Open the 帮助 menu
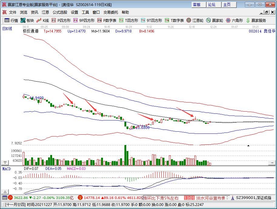 point(125,12)
